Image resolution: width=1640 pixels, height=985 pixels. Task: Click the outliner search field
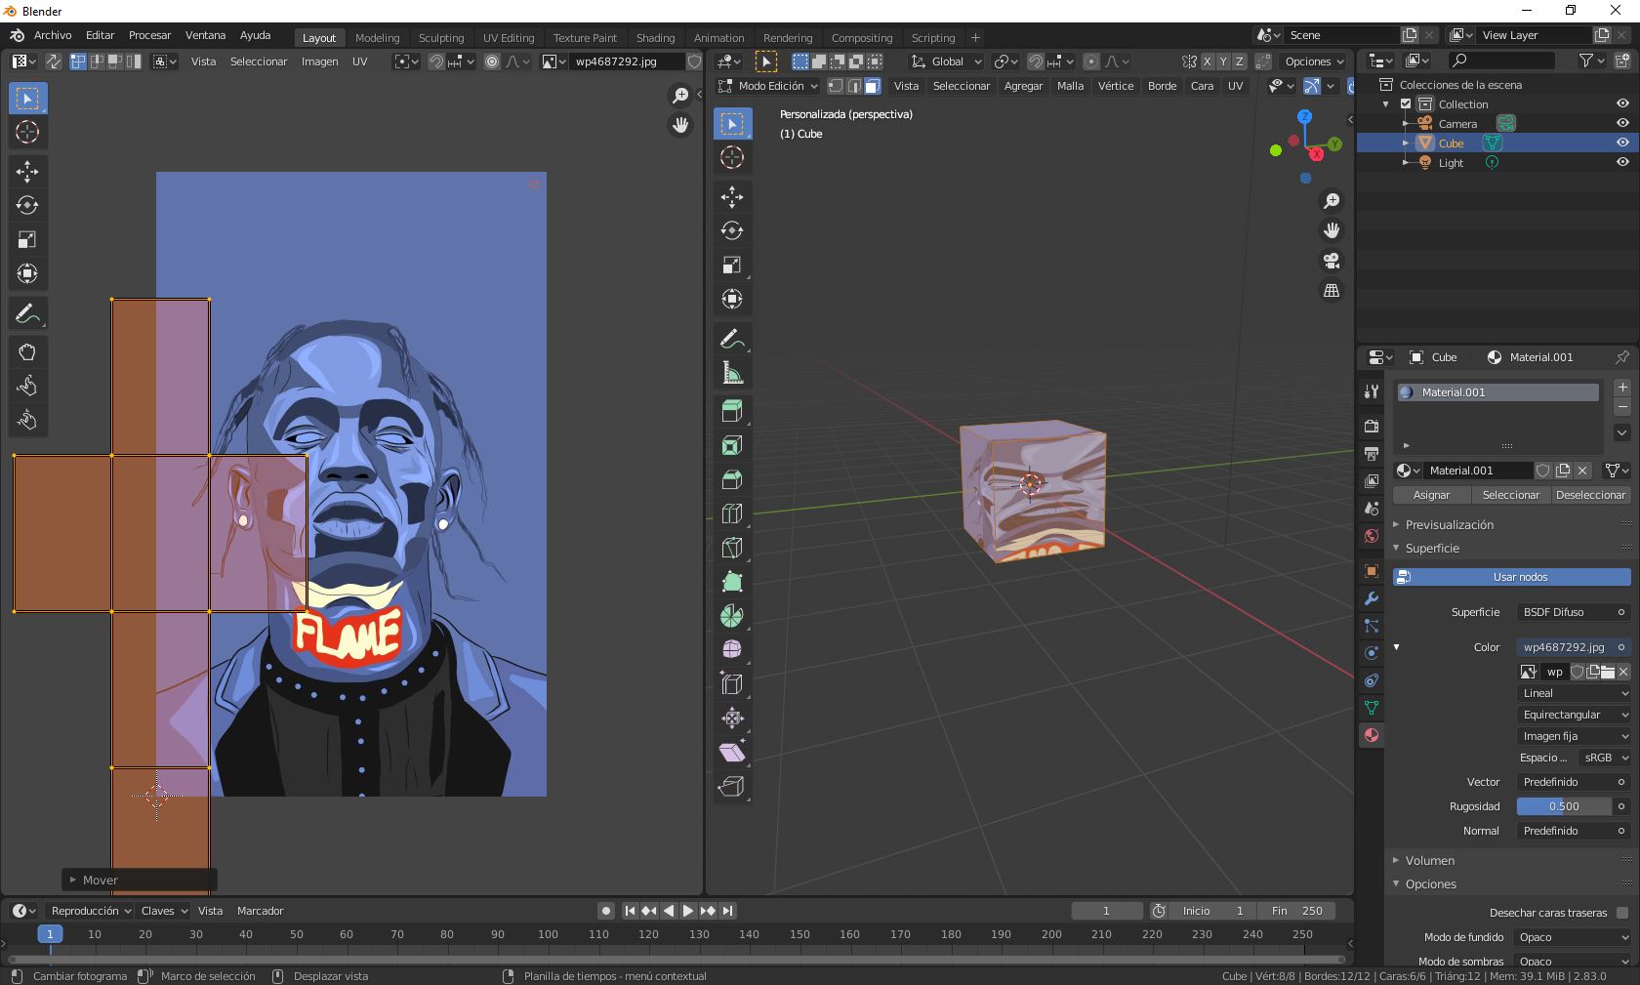[x=1502, y=61]
